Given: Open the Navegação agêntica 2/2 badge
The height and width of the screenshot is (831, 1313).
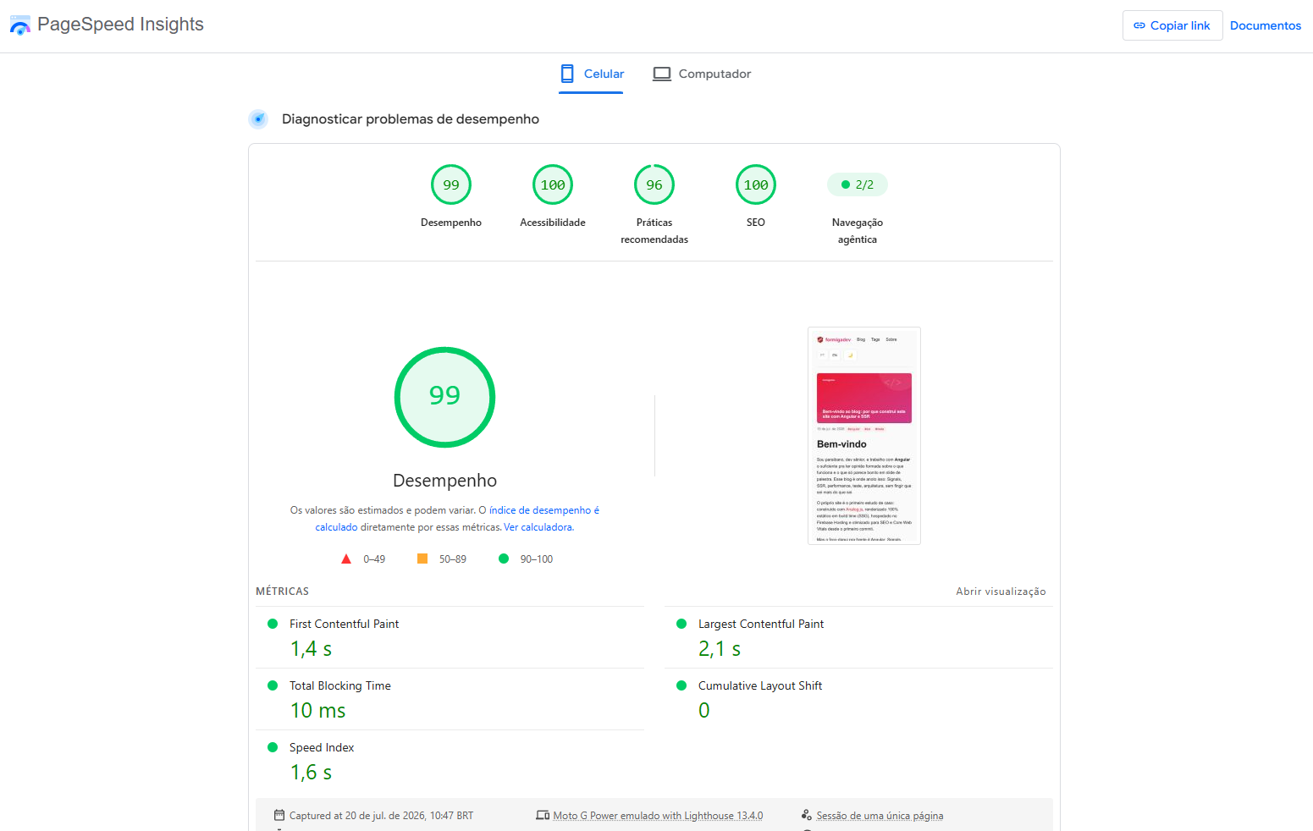Looking at the screenshot, I should (x=858, y=184).
